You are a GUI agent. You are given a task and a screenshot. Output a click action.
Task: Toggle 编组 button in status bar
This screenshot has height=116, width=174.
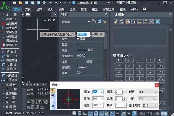coord(164,113)
